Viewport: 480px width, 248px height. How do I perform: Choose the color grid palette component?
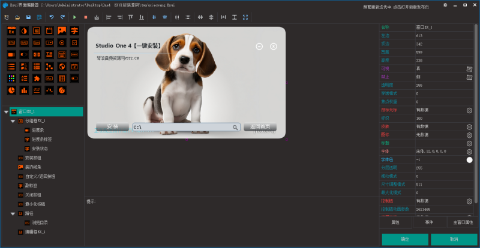pos(11,78)
